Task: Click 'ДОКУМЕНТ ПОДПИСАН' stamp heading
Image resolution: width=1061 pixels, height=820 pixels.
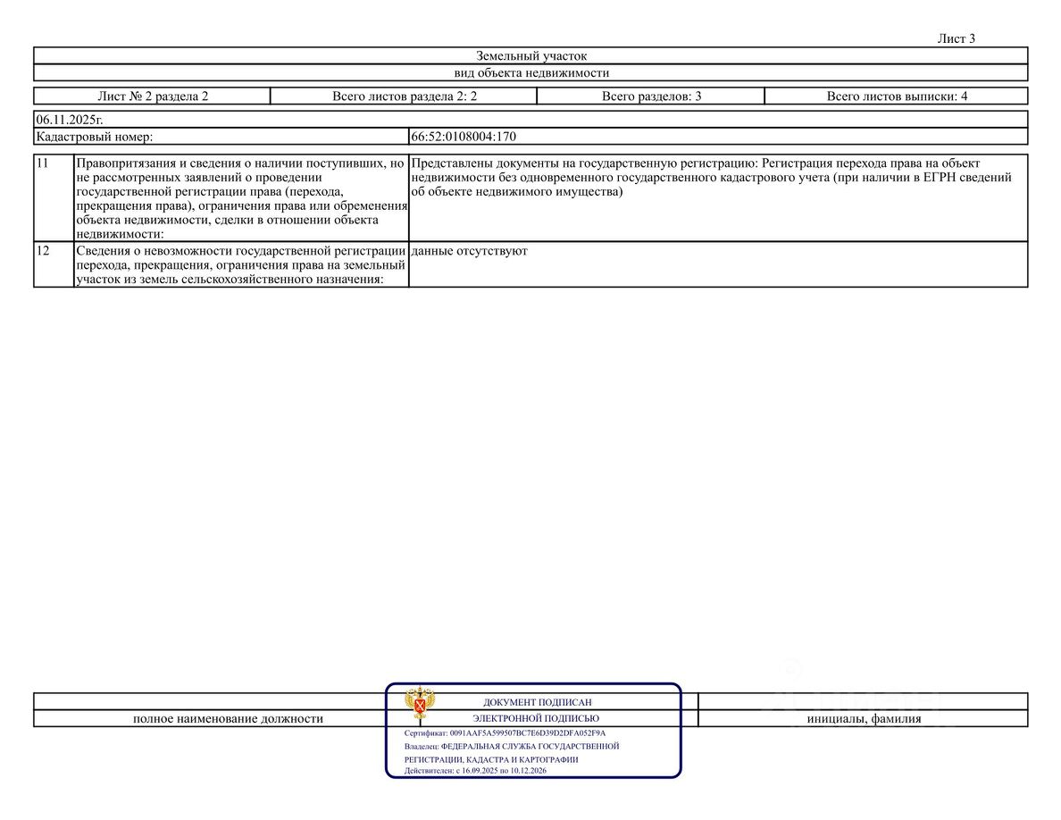Action: (538, 702)
